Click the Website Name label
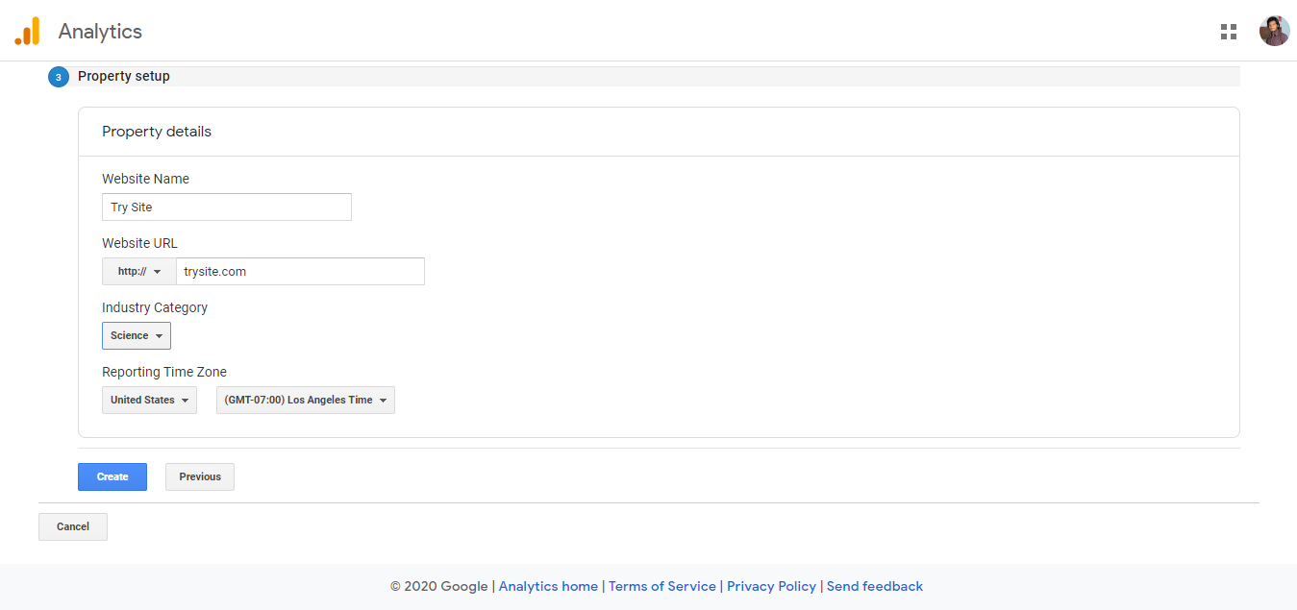Image resolution: width=1297 pixels, height=610 pixels. click(145, 179)
